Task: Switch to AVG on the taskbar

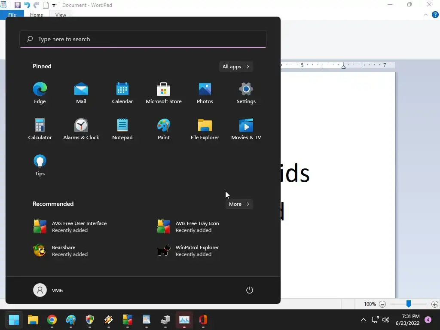Action: (127, 320)
